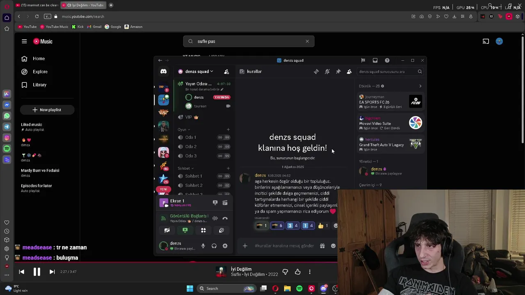Click the number 3 reaction
Image resolution: width=525 pixels, height=295 pixels.
coord(292,226)
